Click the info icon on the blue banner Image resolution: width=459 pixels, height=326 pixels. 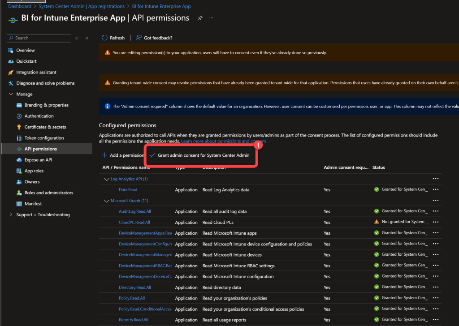tap(108, 106)
